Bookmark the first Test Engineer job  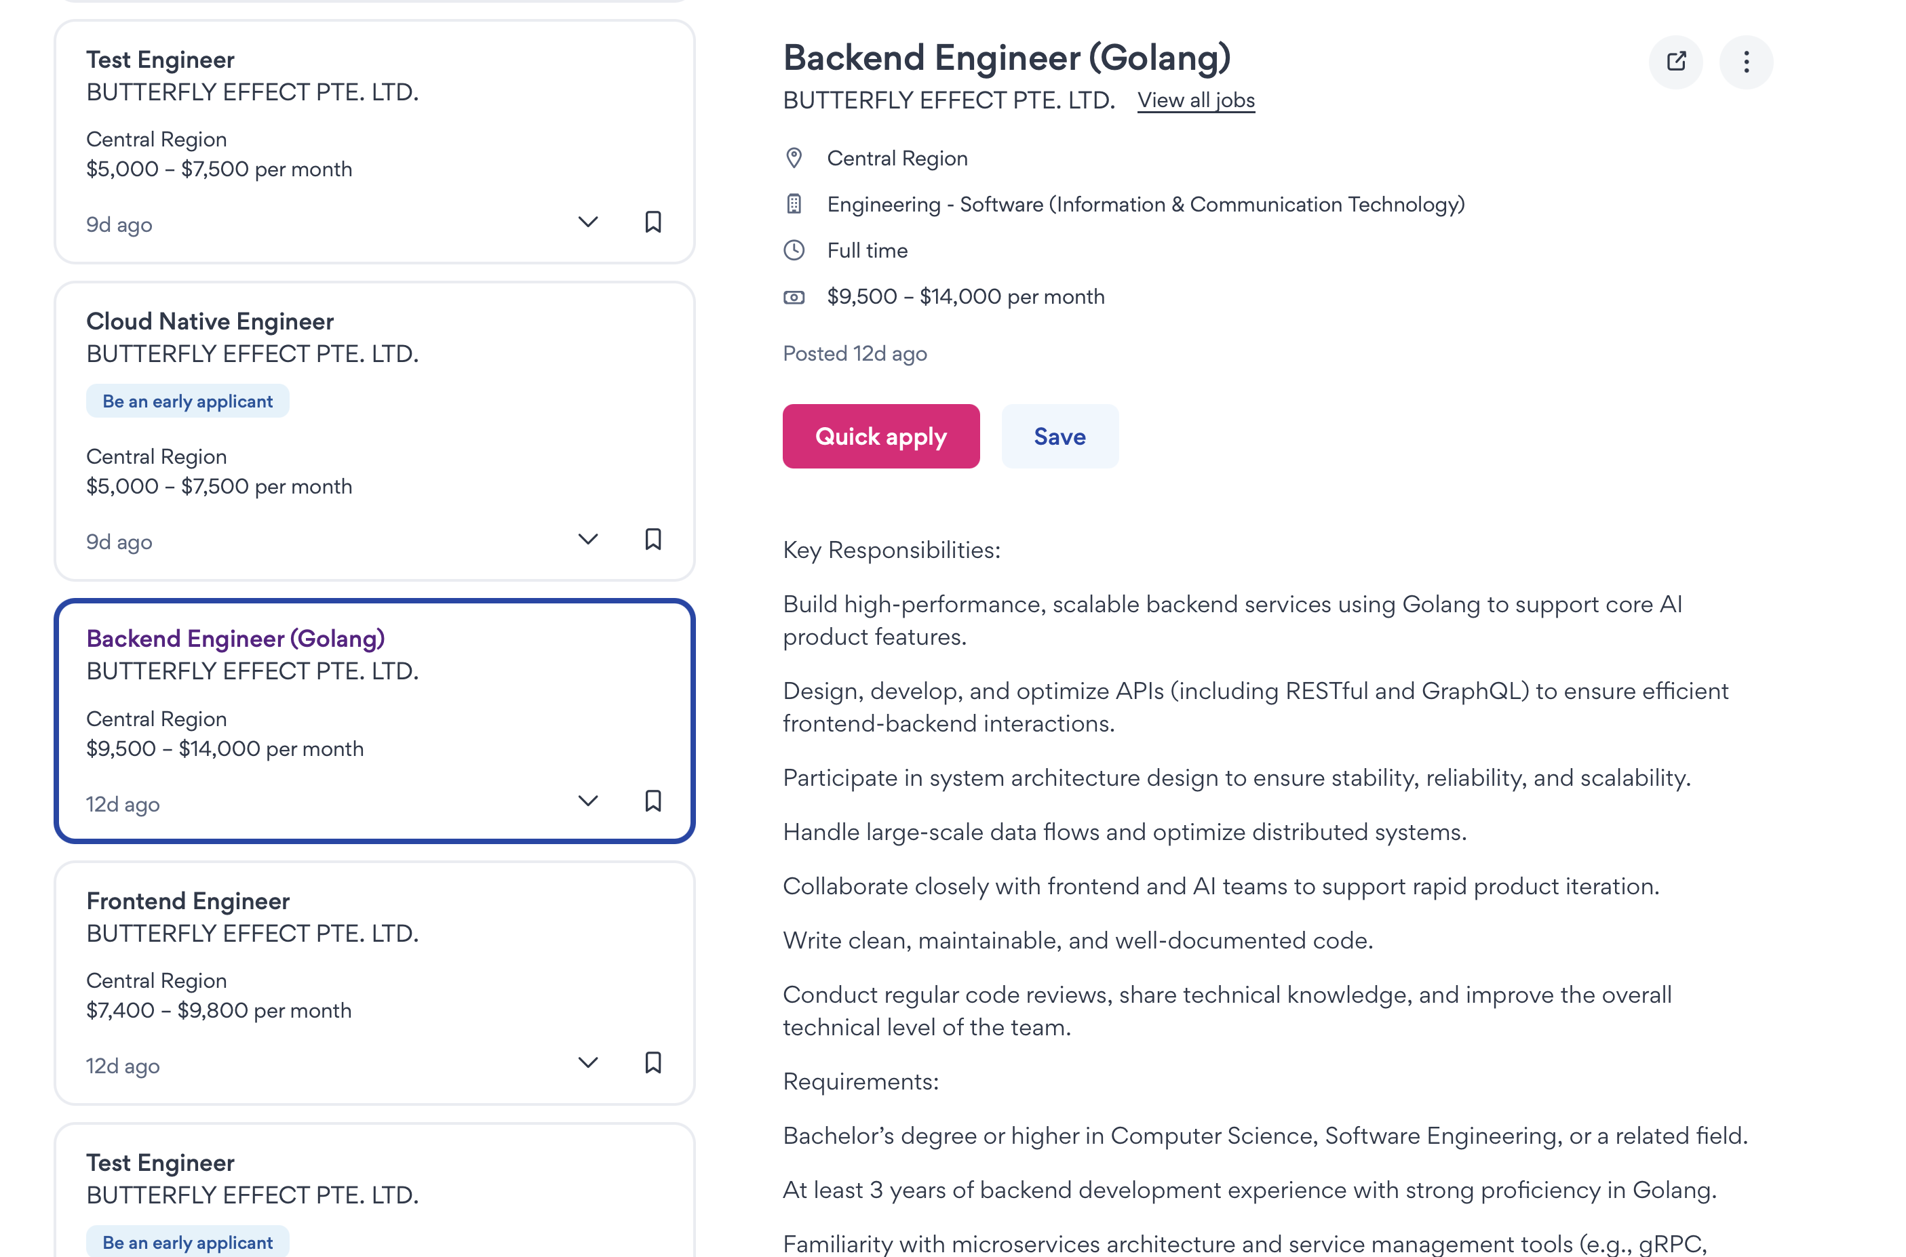(x=653, y=222)
